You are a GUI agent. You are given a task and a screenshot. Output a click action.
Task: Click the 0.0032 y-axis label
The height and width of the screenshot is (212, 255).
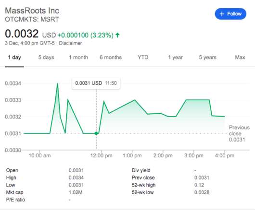13,117
